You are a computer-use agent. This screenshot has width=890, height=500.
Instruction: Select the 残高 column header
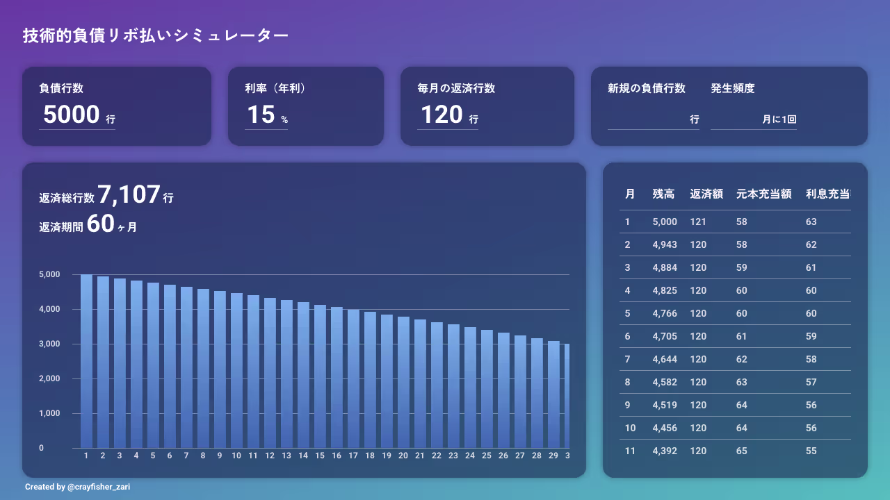(662, 194)
